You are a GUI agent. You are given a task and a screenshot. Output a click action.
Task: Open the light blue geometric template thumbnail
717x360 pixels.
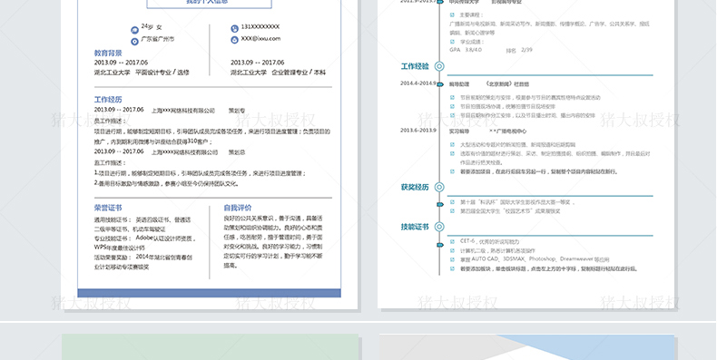526,347
